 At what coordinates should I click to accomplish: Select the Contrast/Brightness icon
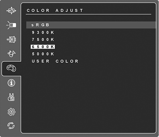click(x=11, y=25)
